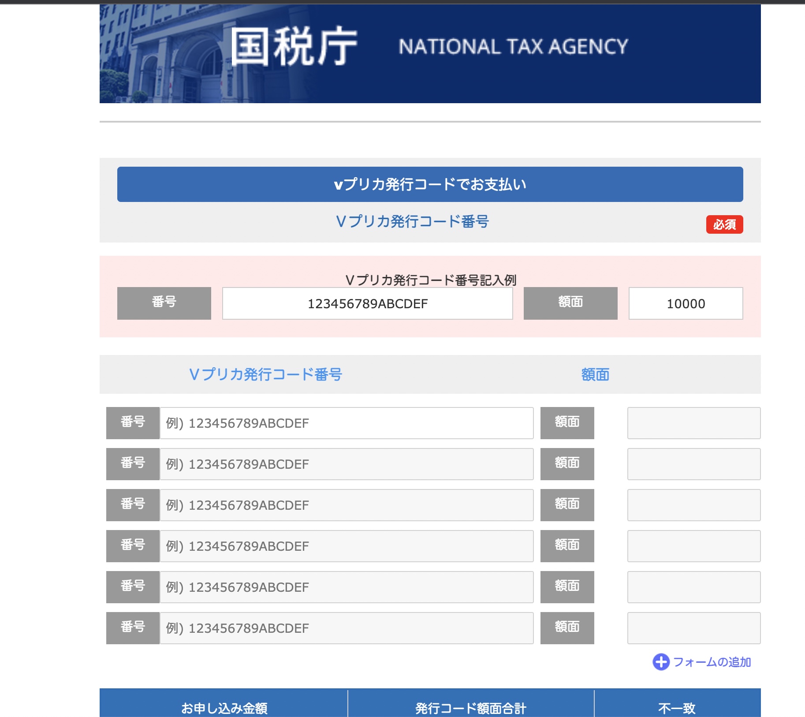Click the second row's 額面 amount input field
The height and width of the screenshot is (717, 805).
click(x=694, y=464)
